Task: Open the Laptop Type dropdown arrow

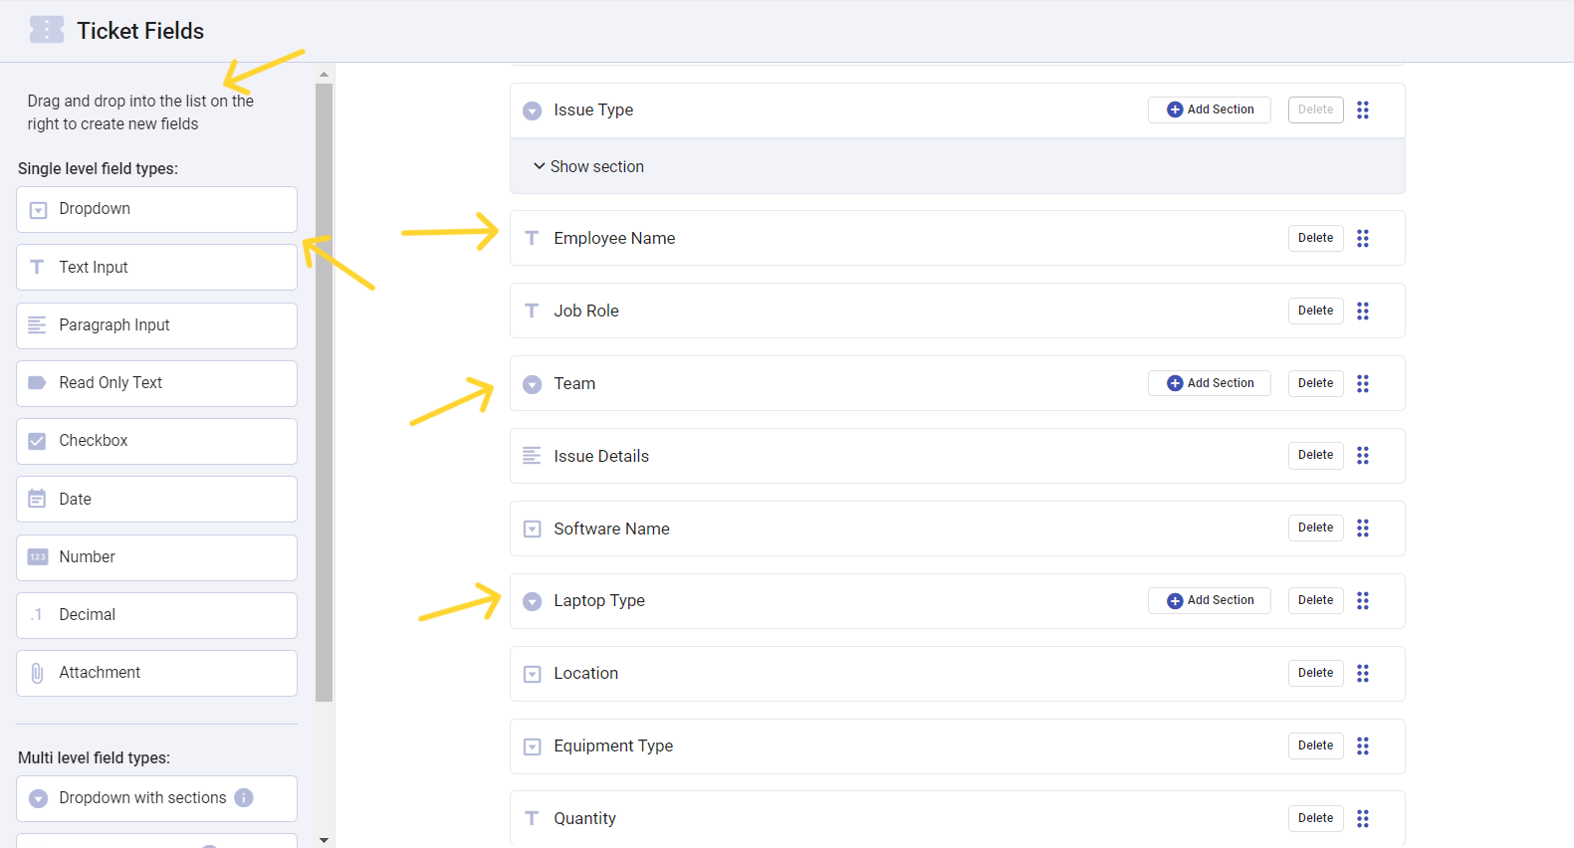Action: click(x=532, y=601)
